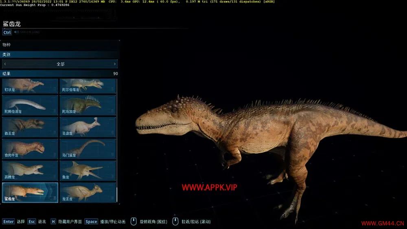Select the 鱼龙 species card
Image resolution: width=407 pixels, height=229 pixels.
[88, 171]
